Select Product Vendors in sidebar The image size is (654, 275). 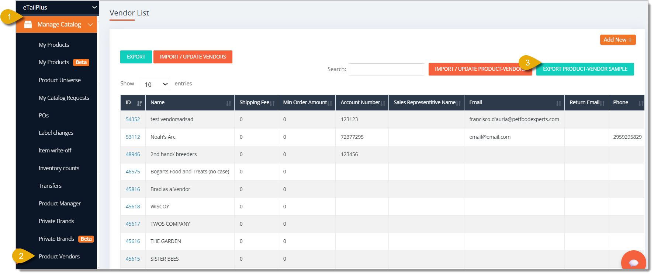(x=59, y=256)
